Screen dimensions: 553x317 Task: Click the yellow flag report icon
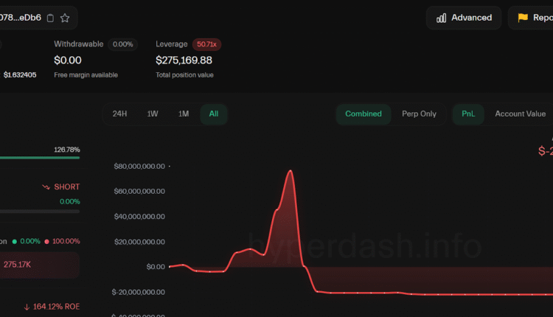pyautogui.click(x=523, y=18)
